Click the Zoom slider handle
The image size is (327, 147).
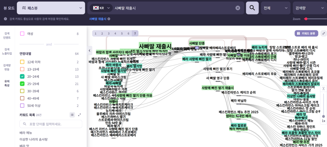[x=306, y=19]
